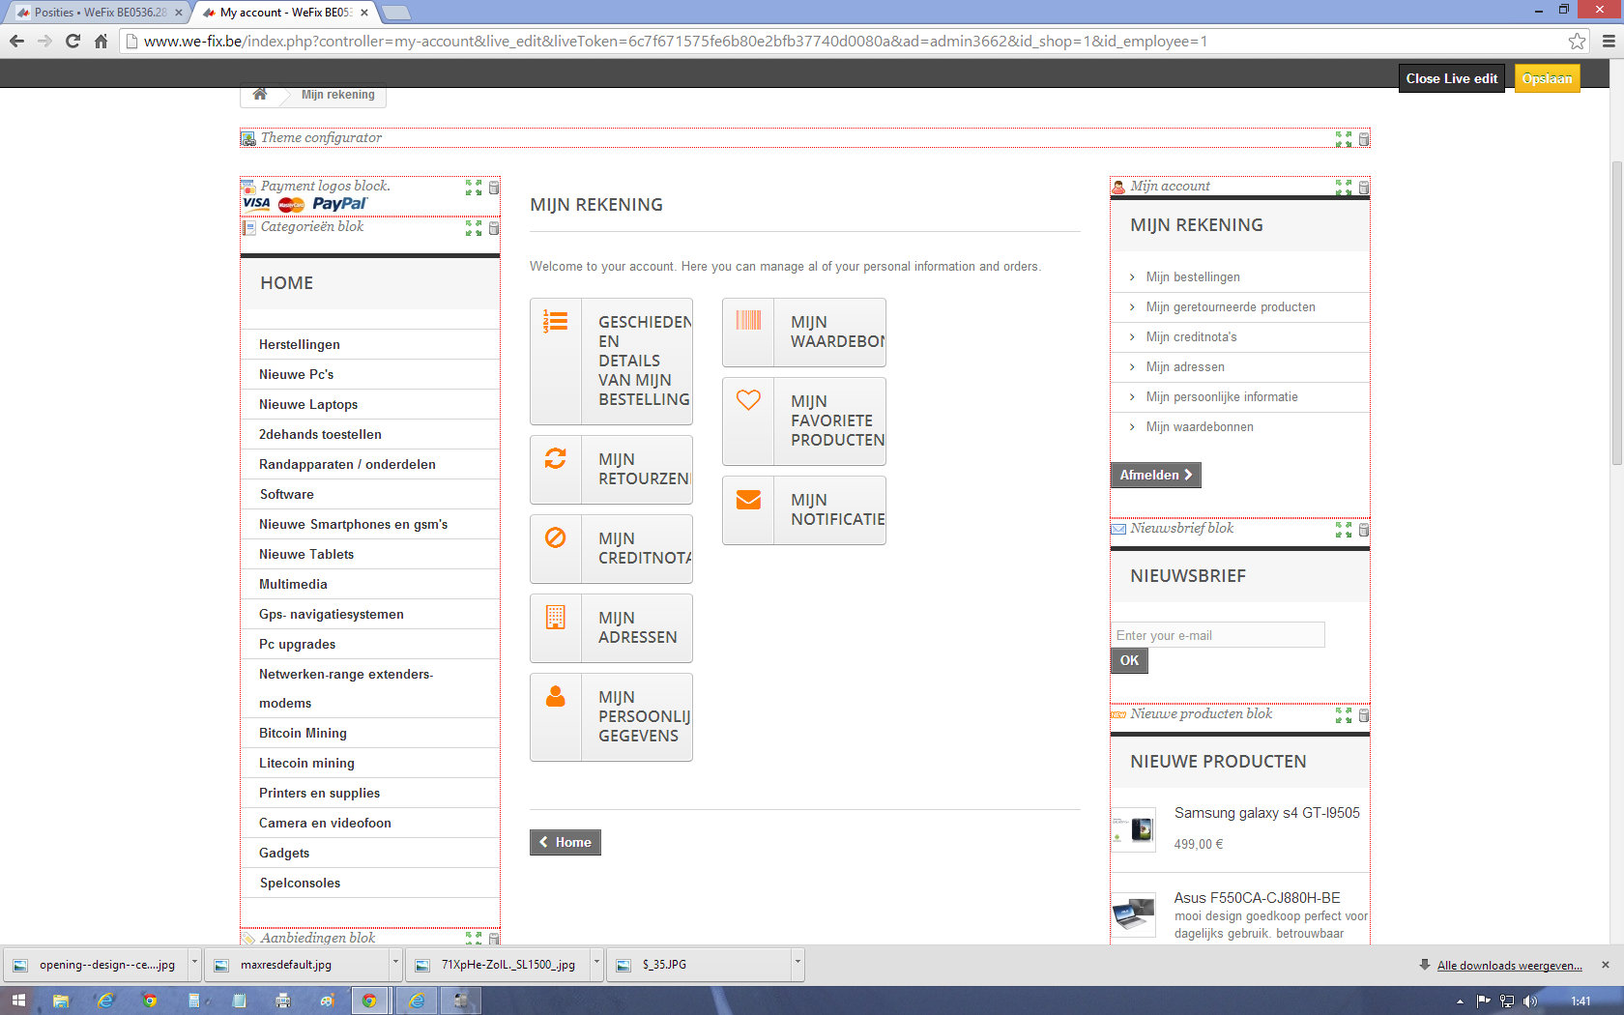
Task: Open dropdown arrow for opening--design download
Action: 194,964
